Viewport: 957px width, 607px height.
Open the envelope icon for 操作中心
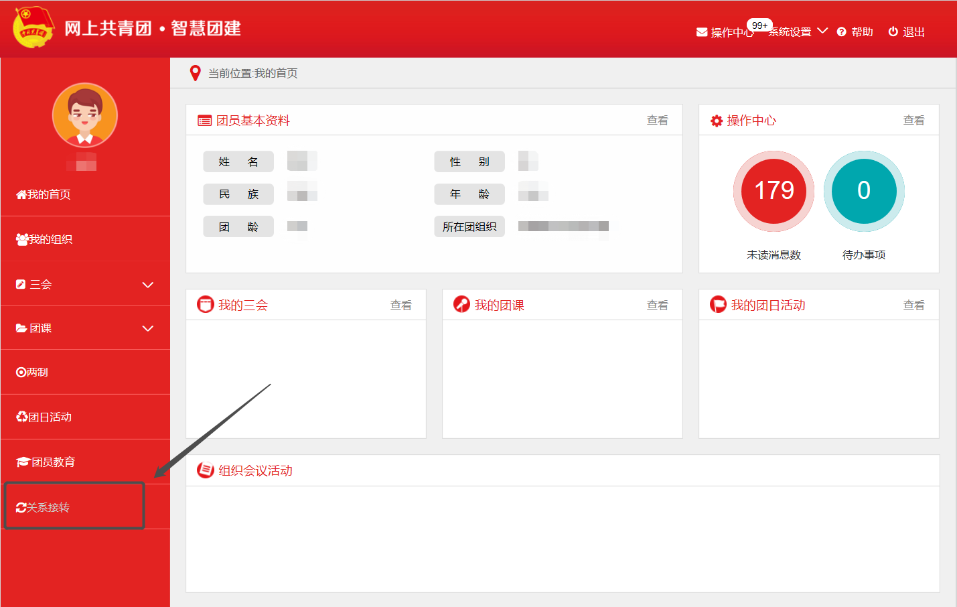click(702, 32)
